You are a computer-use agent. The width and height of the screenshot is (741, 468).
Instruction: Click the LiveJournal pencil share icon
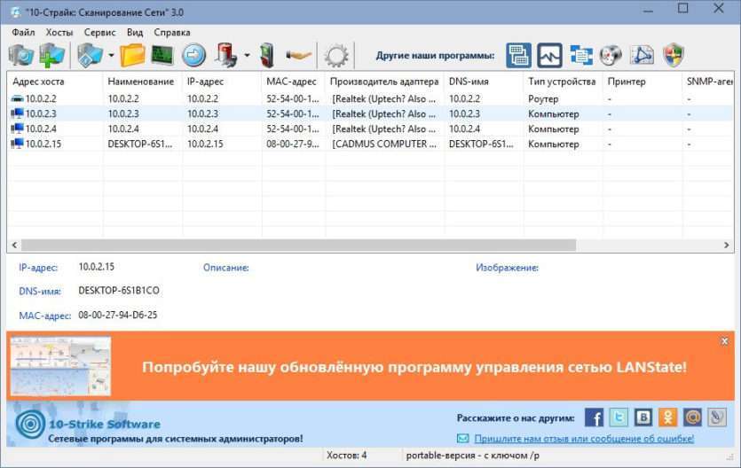click(717, 417)
